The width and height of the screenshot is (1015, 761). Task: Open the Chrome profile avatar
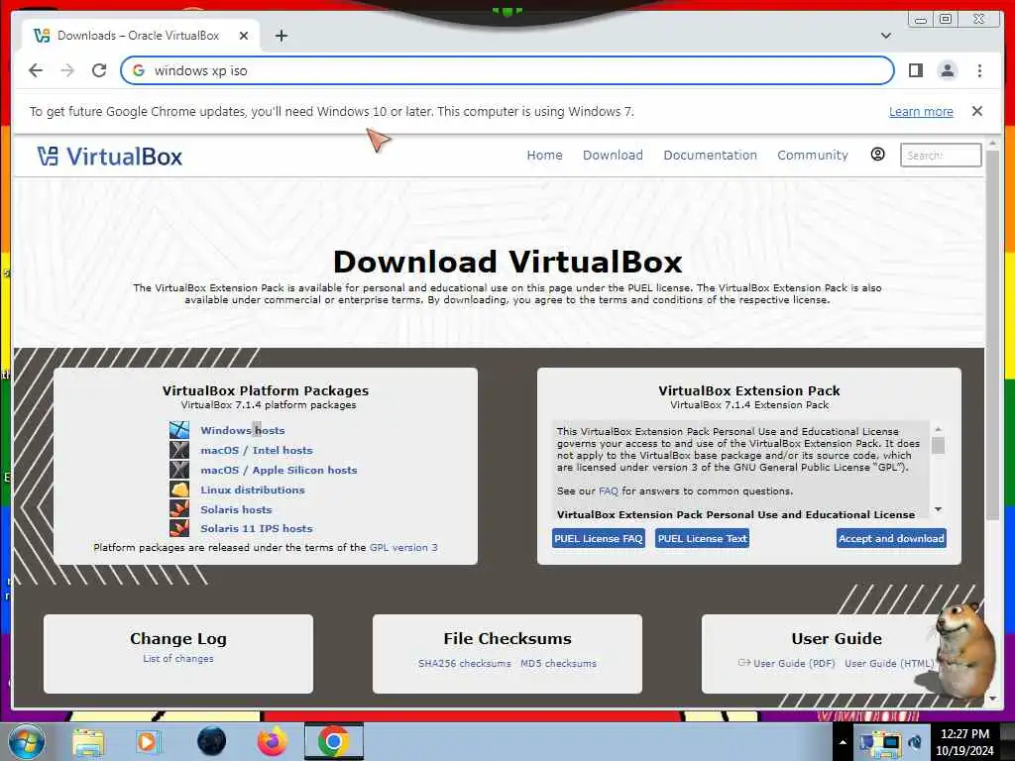coord(947,70)
